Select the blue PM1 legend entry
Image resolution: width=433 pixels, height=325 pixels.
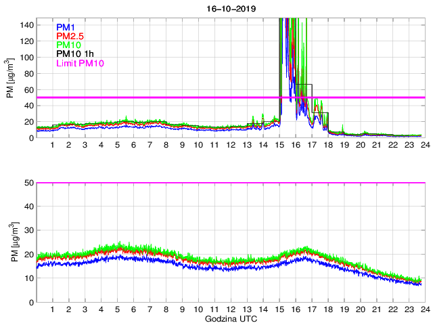66,27
